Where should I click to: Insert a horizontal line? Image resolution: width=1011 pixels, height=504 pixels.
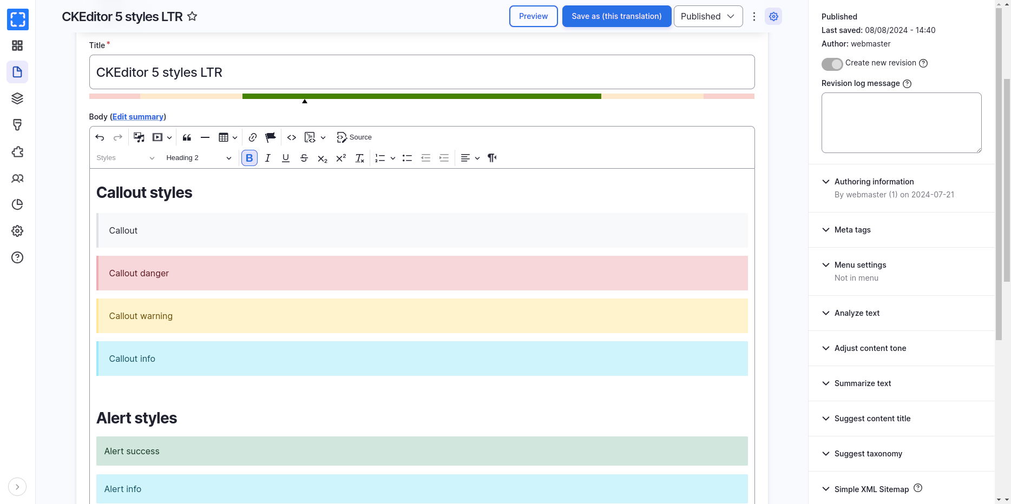205,137
